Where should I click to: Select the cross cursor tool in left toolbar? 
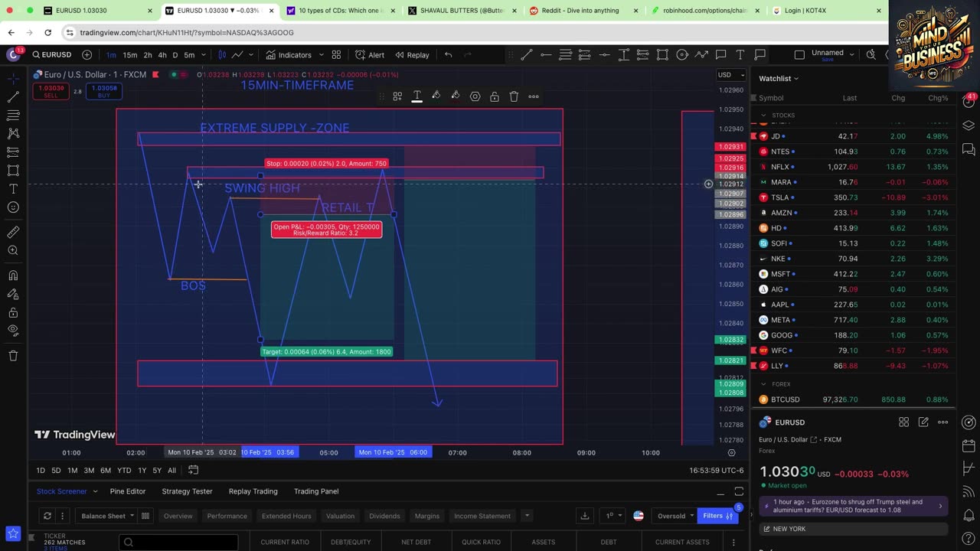pyautogui.click(x=13, y=79)
